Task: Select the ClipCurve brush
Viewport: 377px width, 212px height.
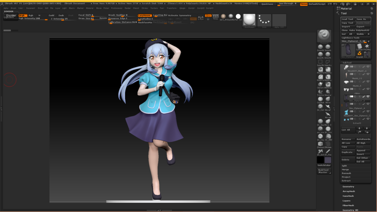Action: pyautogui.click(x=320, y=84)
